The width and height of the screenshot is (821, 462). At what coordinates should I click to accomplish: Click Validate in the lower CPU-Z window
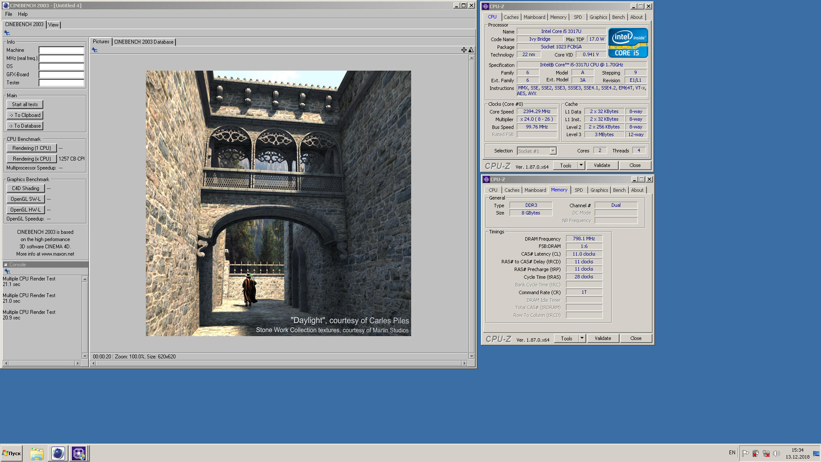(603, 338)
